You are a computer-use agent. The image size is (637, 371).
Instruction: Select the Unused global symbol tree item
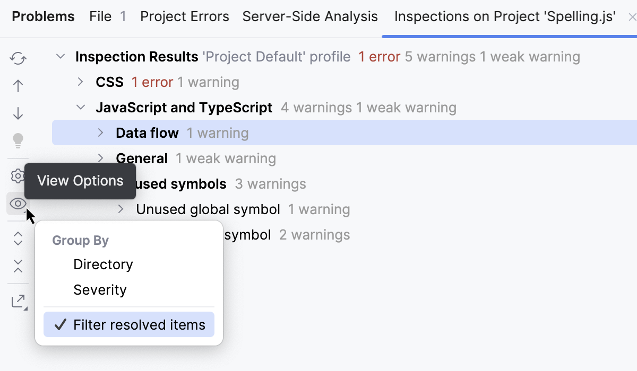pos(208,209)
